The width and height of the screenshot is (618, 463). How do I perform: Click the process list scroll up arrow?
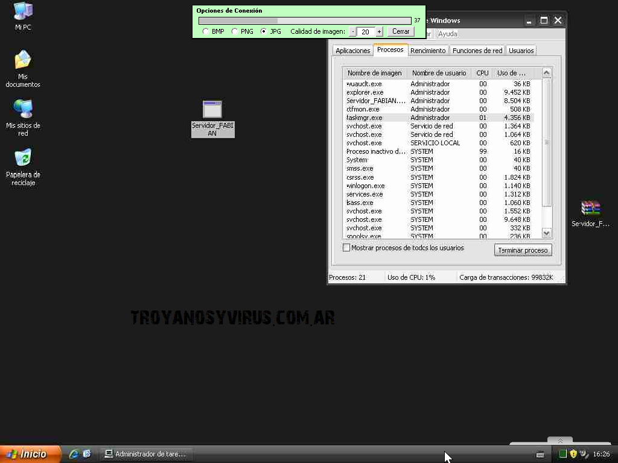click(x=547, y=73)
